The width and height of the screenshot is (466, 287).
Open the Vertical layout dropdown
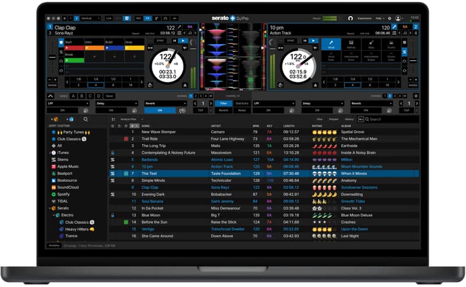pyautogui.click(x=90, y=19)
